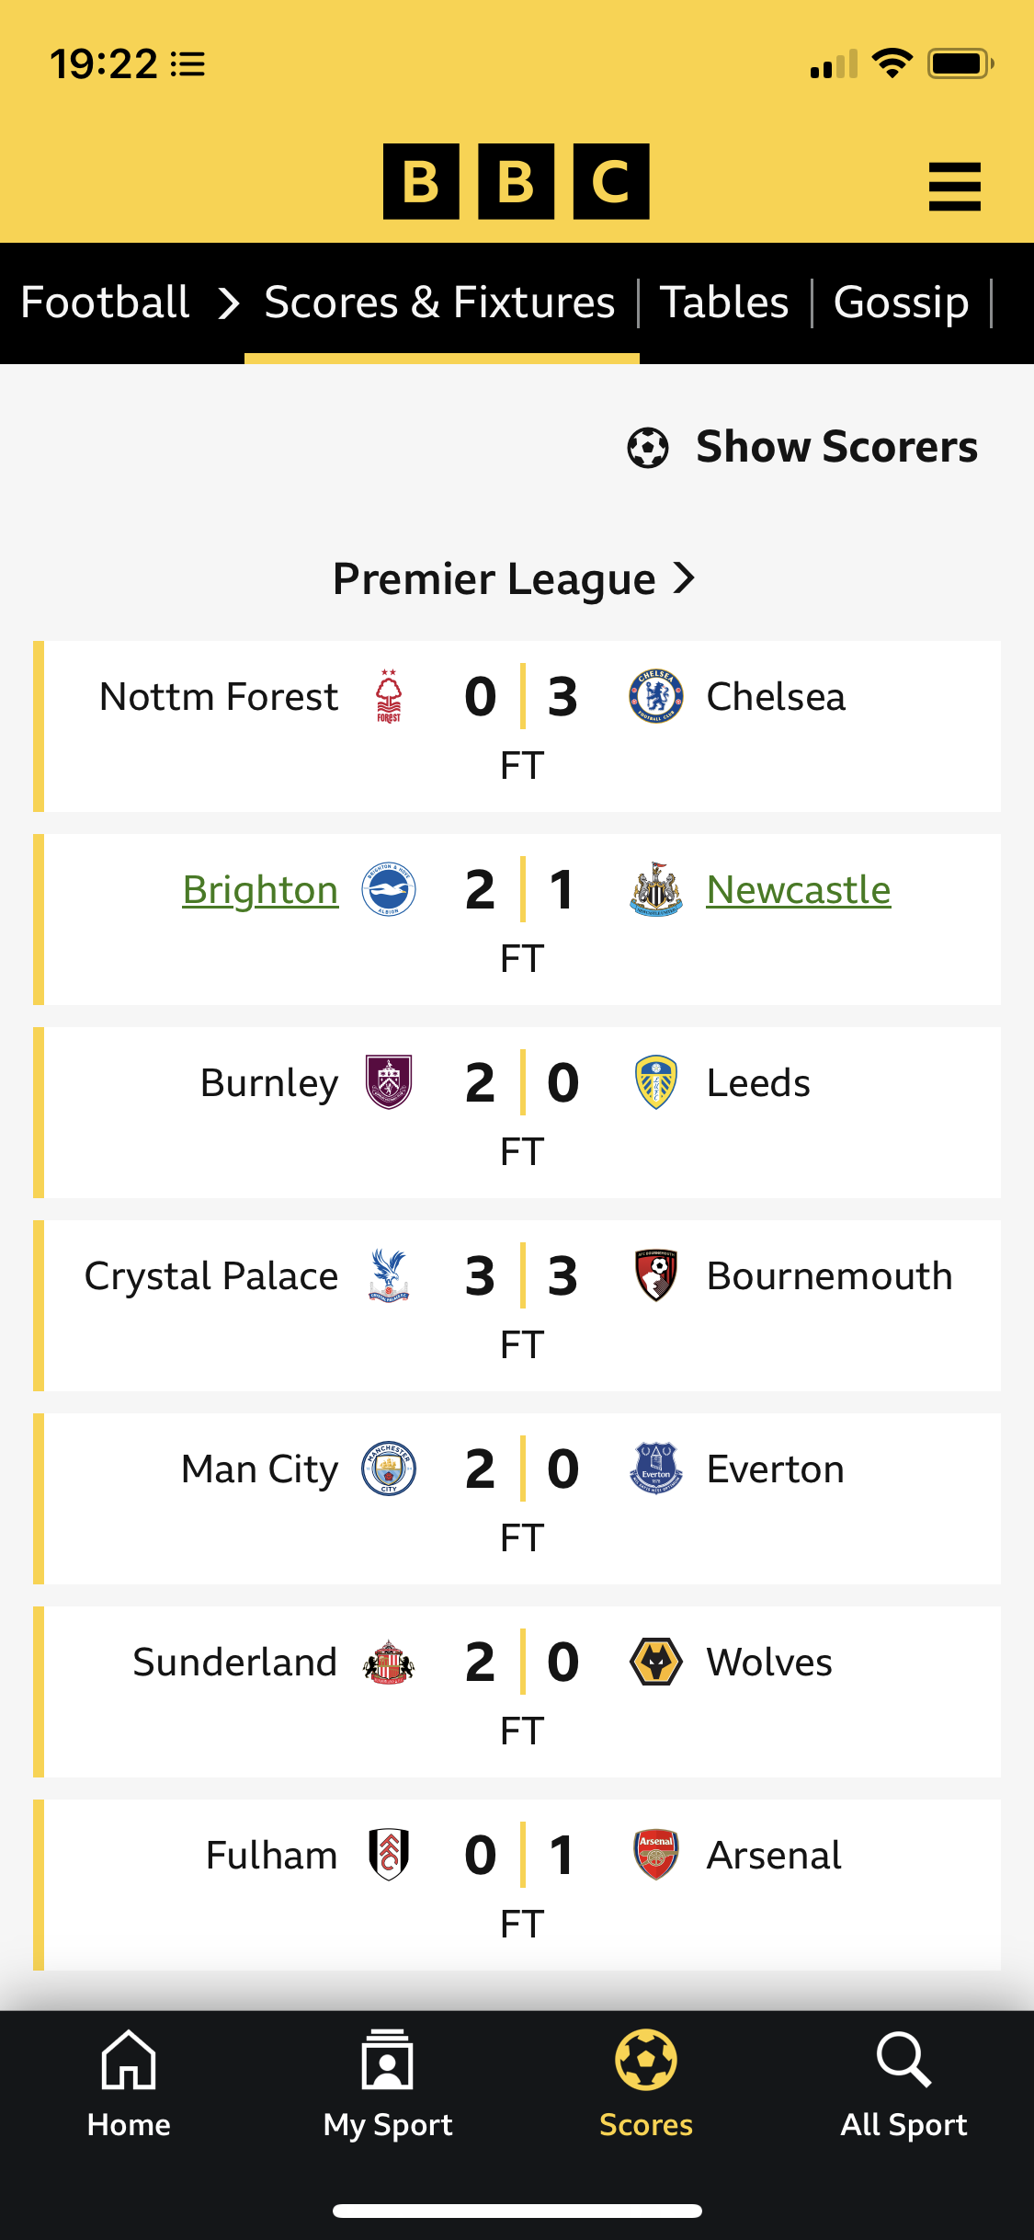The height and width of the screenshot is (2240, 1034).
Task: Tap the Football breadcrumb link
Action: click(105, 303)
